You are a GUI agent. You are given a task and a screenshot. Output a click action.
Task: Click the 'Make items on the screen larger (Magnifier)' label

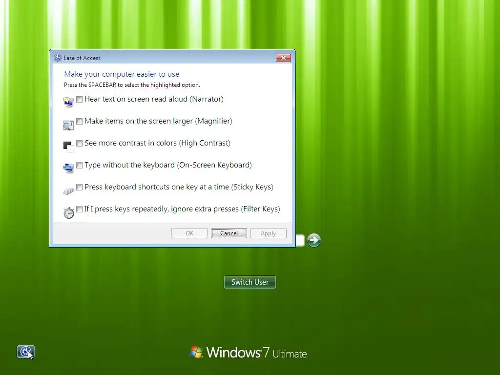coord(159,121)
